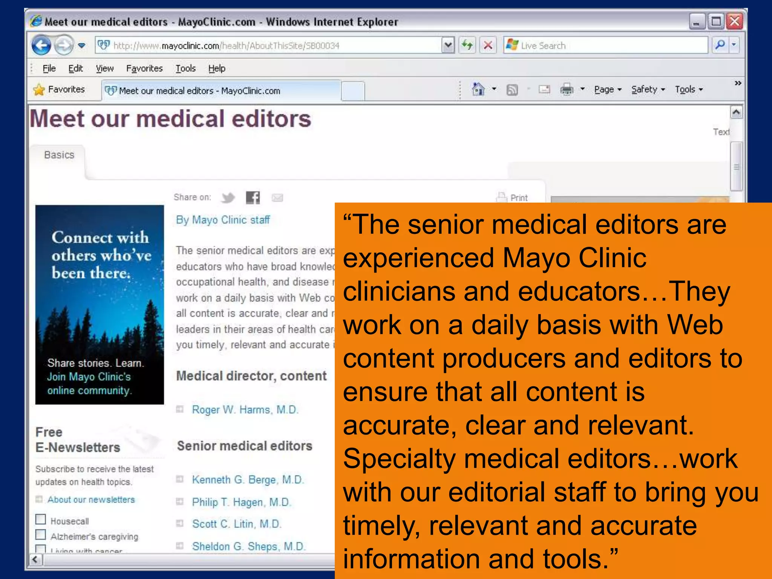Viewport: 772px width, 579px height.
Task: Click the Print link on the page
Action: [x=512, y=197]
